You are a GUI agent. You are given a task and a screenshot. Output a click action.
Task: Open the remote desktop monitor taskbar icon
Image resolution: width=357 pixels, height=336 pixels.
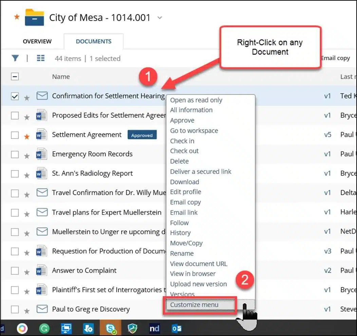(66, 329)
